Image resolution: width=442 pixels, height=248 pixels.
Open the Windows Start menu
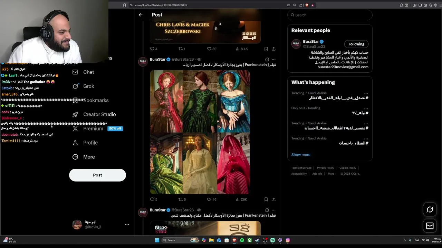coord(157,240)
